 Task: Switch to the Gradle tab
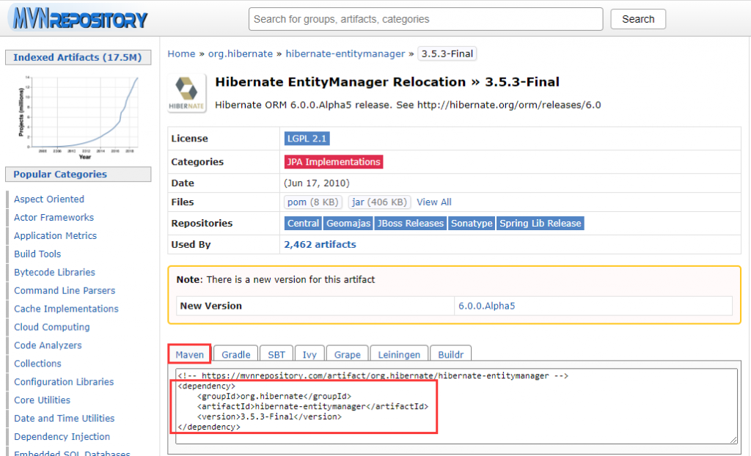[235, 354]
